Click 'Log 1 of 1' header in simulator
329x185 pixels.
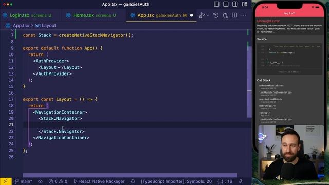click(x=289, y=13)
